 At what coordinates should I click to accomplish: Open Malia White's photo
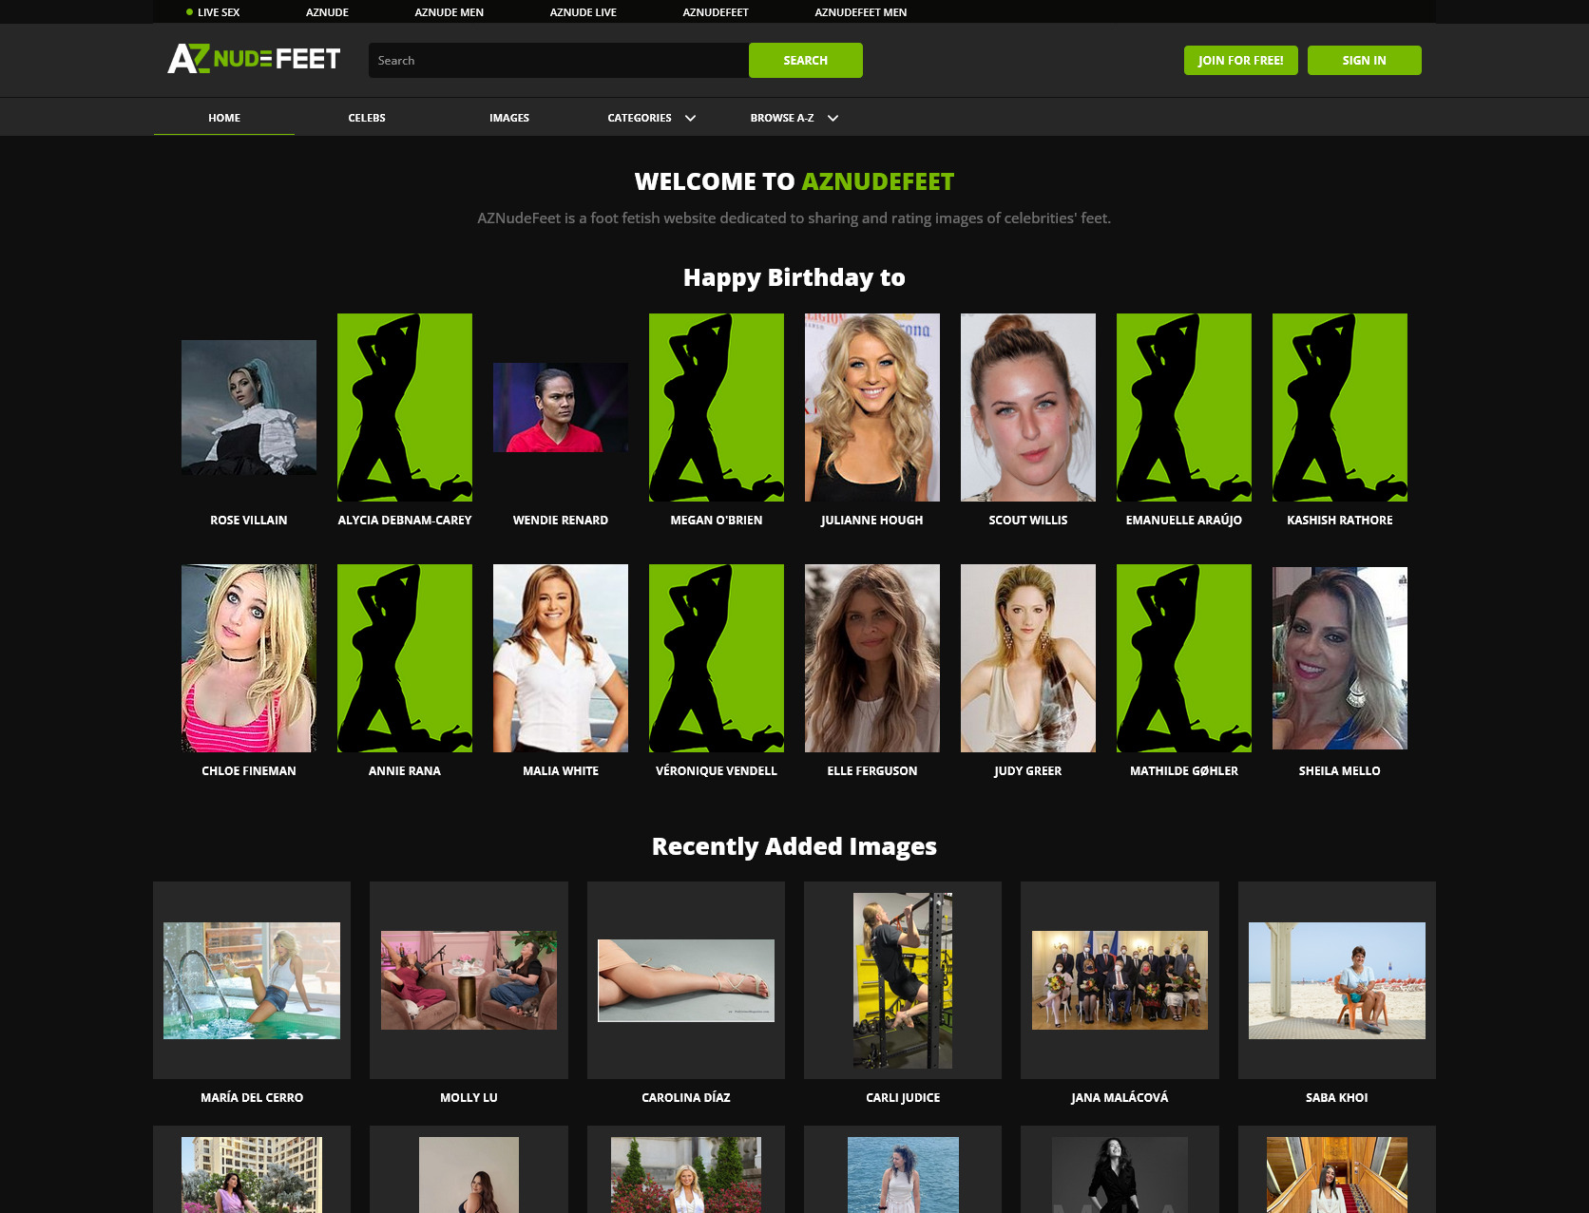(561, 658)
